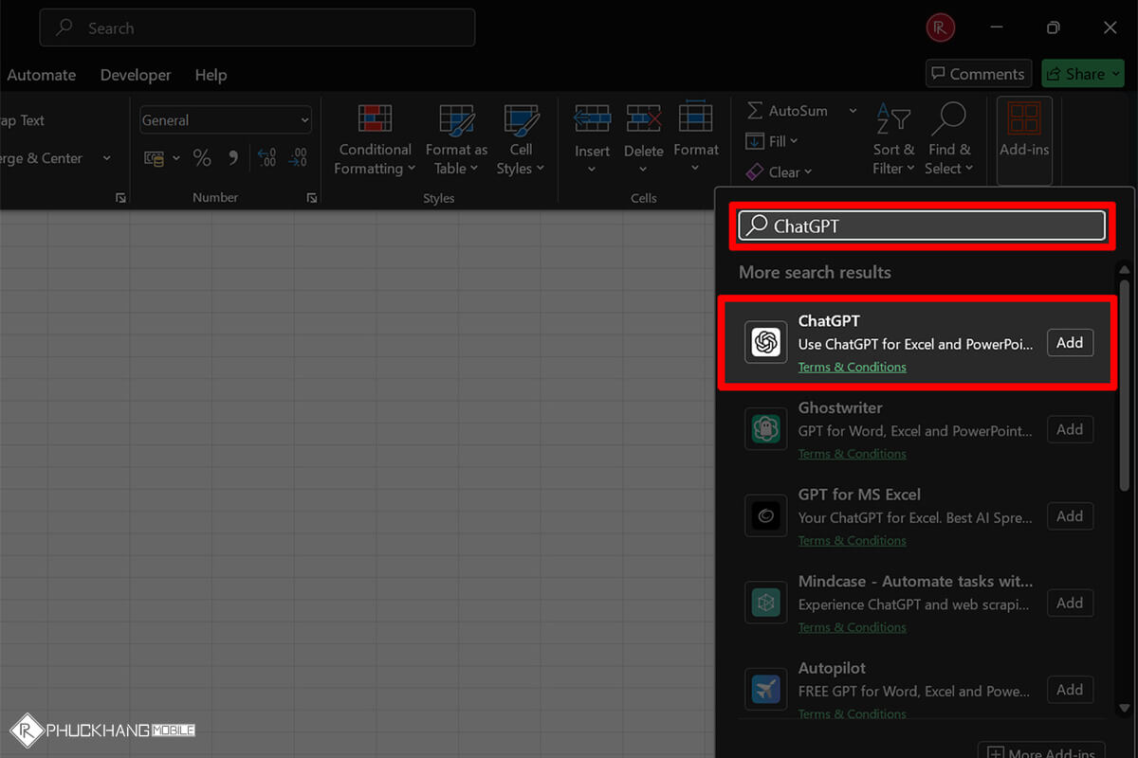Expand the Share button dropdown
Image resolution: width=1138 pixels, height=758 pixels.
tap(1115, 74)
